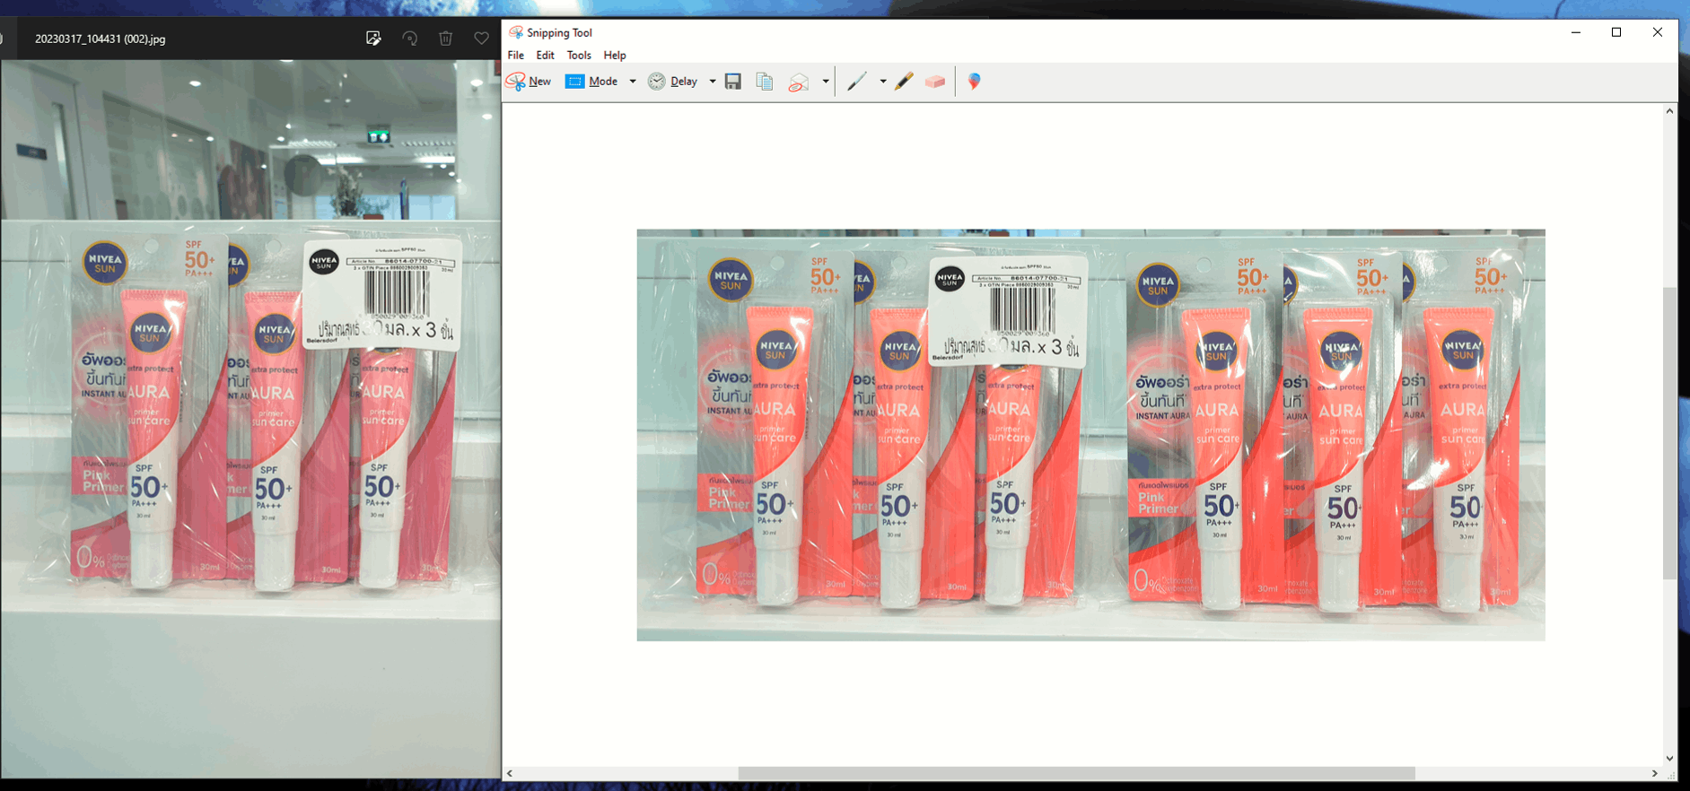
Task: Click scroll down arrow in Snipping Tool
Action: (1669, 759)
